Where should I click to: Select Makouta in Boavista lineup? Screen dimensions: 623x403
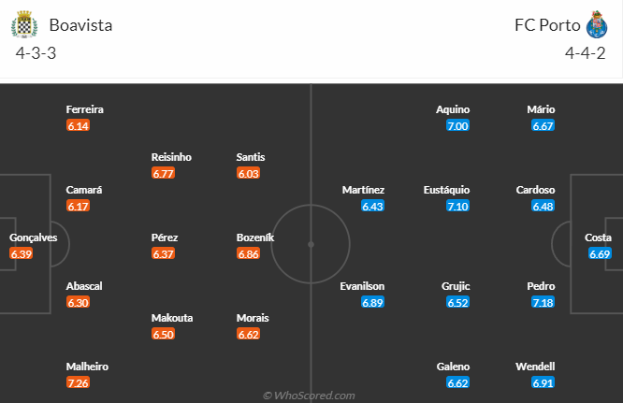point(172,318)
